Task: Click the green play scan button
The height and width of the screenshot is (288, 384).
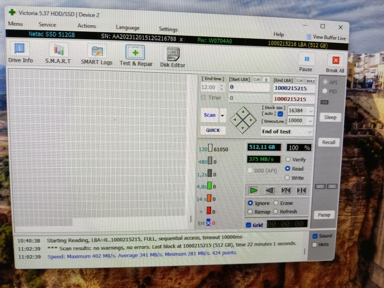Action: pos(253,190)
